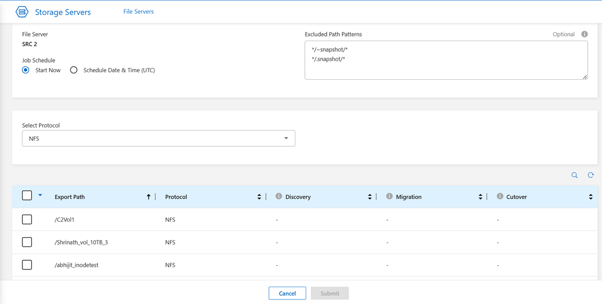The height and width of the screenshot is (304, 602).
Task: Expand the select-all options caret
Action: 40,195
